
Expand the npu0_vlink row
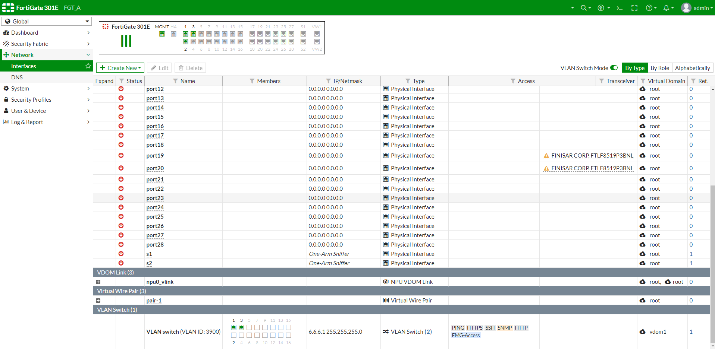click(x=98, y=282)
